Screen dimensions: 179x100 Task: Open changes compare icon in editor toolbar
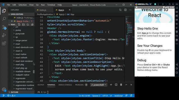(x=120, y=10)
